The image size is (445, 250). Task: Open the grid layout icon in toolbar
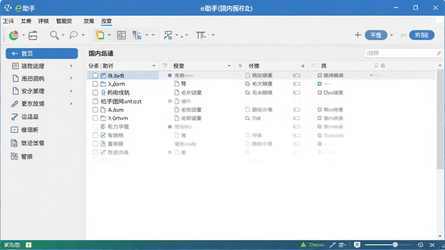coord(121,35)
